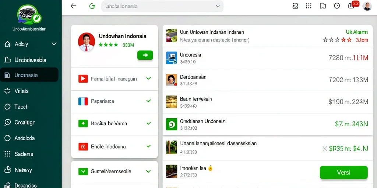This screenshot has width=377, height=188.
Task: Click the Uk Alarm green link
Action: 357,32
